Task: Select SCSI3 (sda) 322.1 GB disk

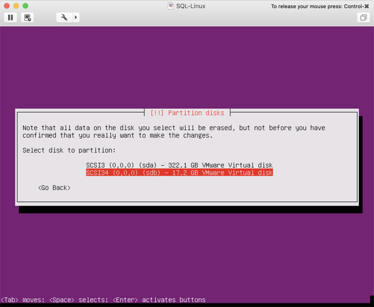Action: coord(179,165)
